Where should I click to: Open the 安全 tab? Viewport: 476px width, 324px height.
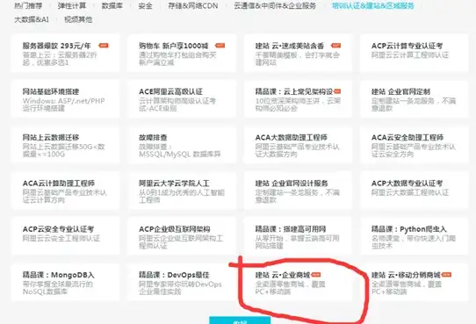145,5
